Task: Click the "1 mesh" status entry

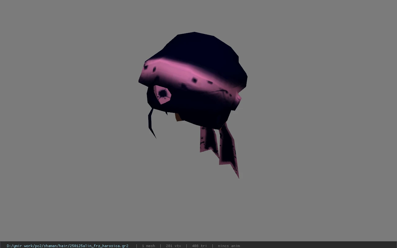Action: 149,246
